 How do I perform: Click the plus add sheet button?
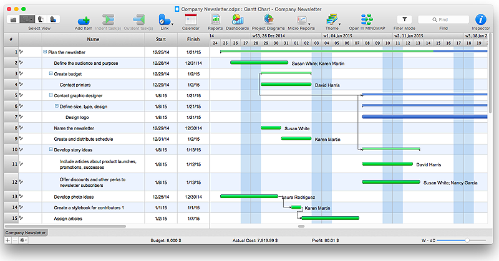[x=8, y=240]
